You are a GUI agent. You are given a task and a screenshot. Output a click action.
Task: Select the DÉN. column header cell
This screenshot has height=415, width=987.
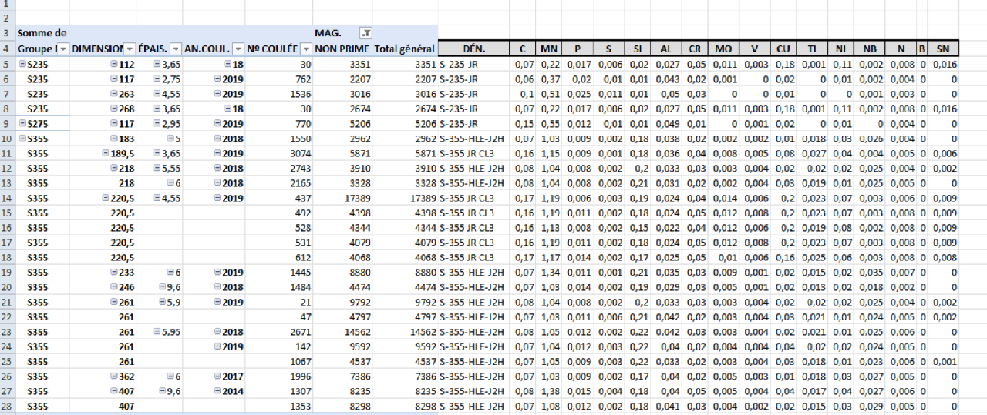tap(473, 49)
